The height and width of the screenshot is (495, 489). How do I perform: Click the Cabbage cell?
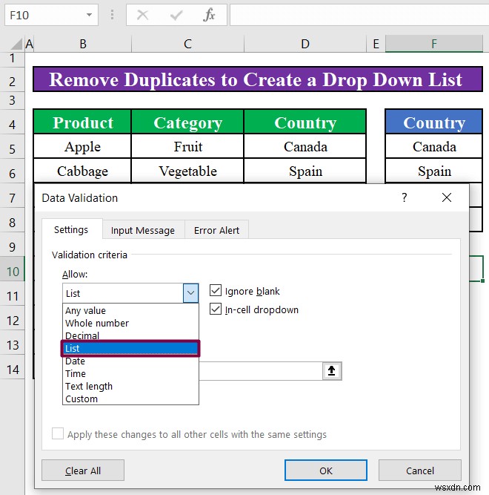[x=82, y=171]
